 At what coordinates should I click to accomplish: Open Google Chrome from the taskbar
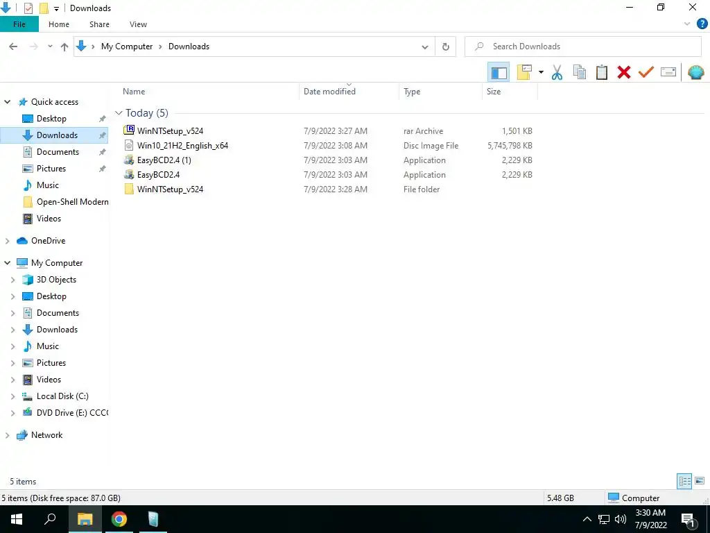coord(119,519)
